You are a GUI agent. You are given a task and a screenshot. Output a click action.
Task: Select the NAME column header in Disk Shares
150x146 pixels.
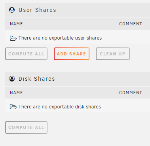(16, 93)
